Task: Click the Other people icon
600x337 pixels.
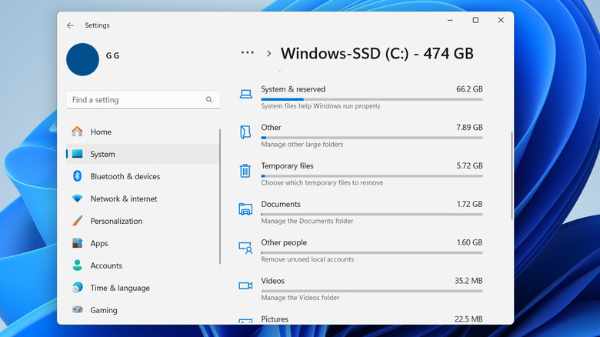Action: (245, 248)
